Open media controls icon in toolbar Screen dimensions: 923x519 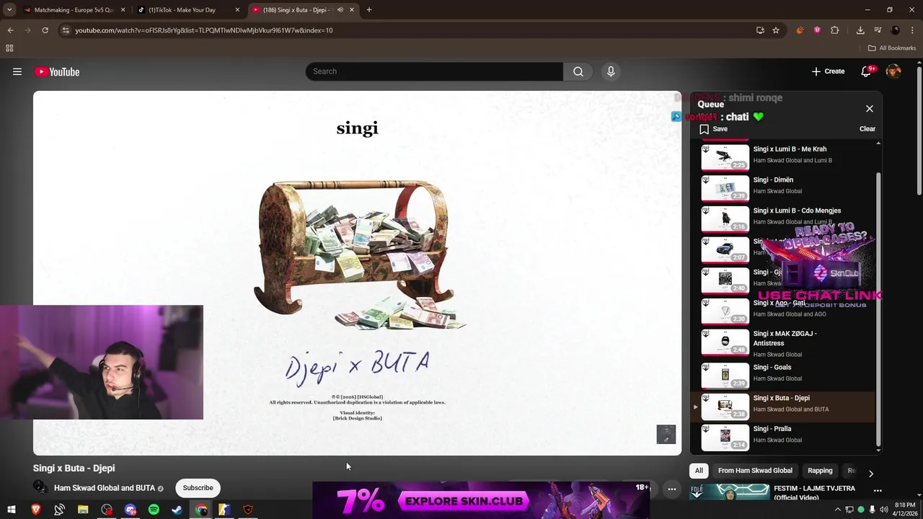click(878, 30)
